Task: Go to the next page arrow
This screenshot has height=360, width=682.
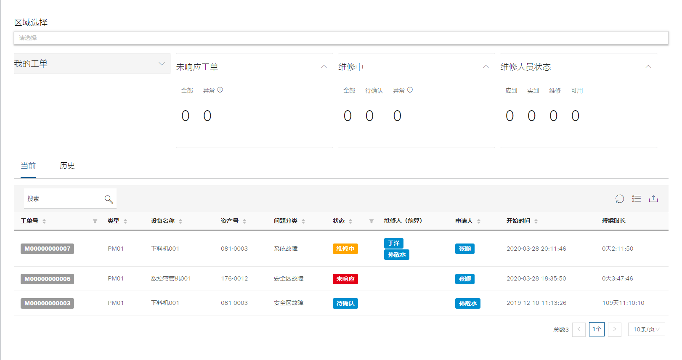Action: 615,329
